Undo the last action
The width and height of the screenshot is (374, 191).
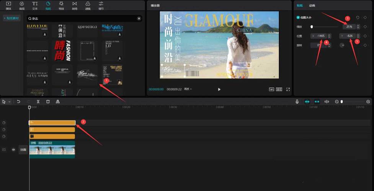pyautogui.click(x=18, y=102)
